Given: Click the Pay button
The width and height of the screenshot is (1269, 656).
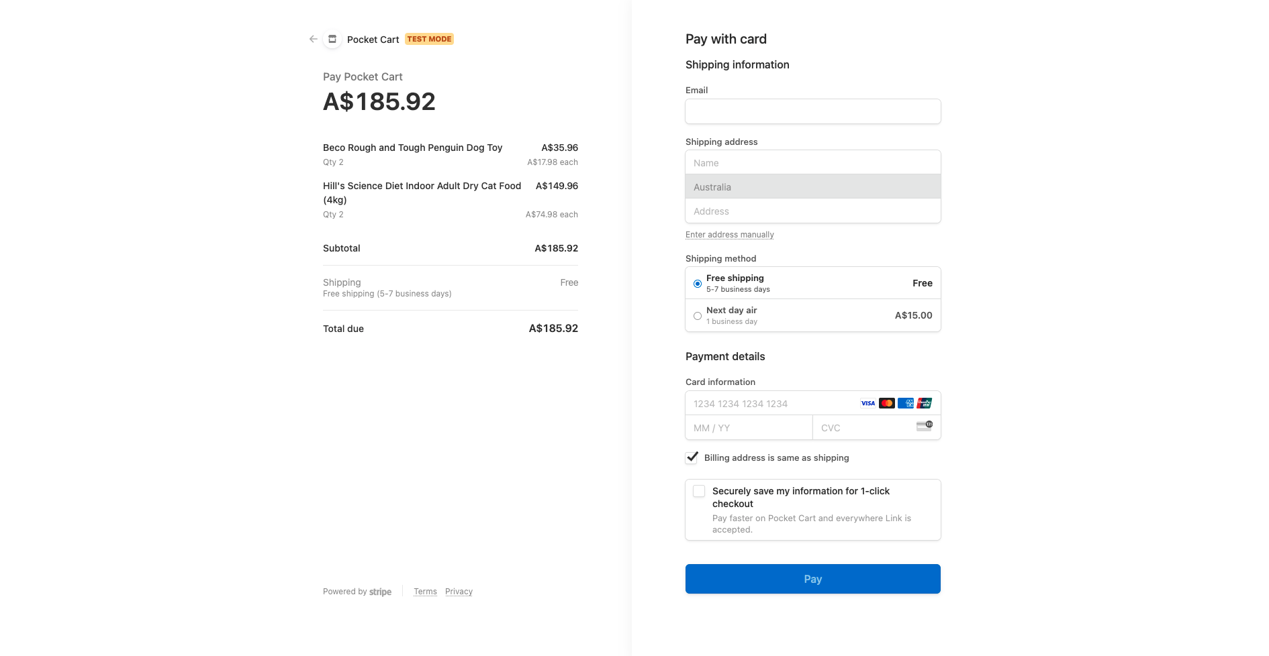Looking at the screenshot, I should coord(813,579).
